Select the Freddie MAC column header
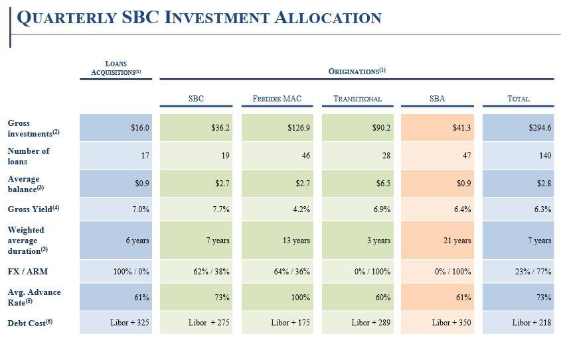Screen dimensions: 561x342 (277, 99)
